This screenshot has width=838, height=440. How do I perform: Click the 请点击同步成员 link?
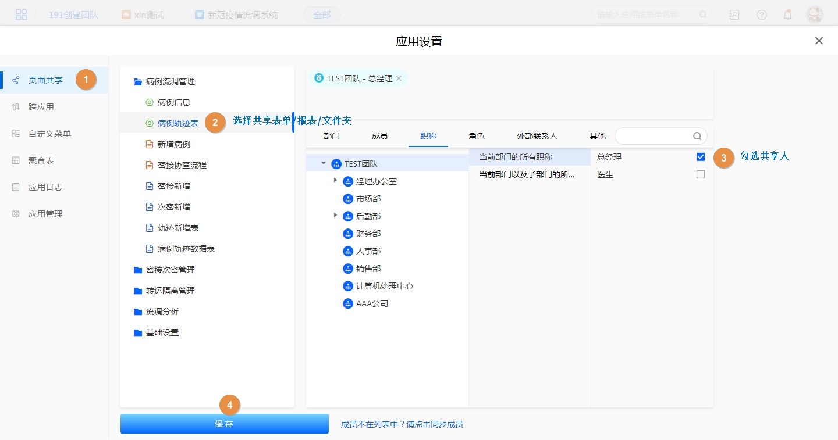pyautogui.click(x=402, y=424)
